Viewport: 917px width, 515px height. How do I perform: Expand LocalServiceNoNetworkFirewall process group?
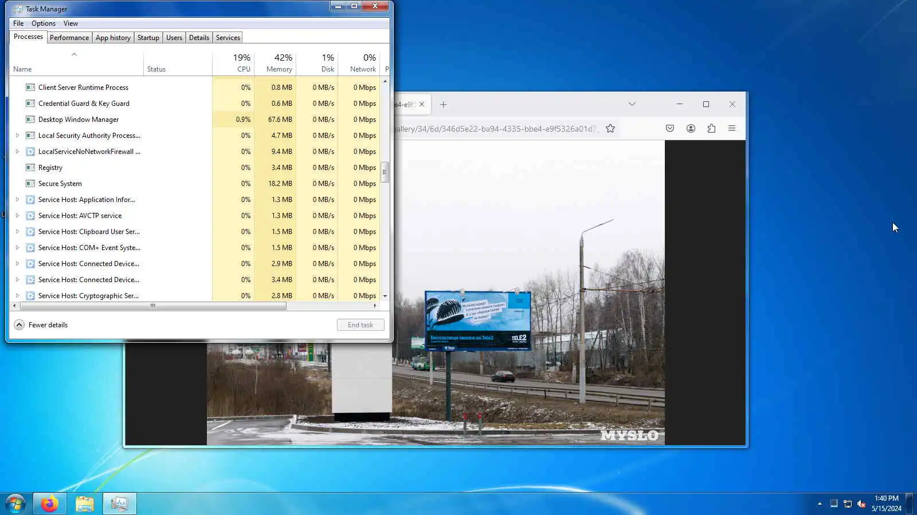pyautogui.click(x=17, y=152)
